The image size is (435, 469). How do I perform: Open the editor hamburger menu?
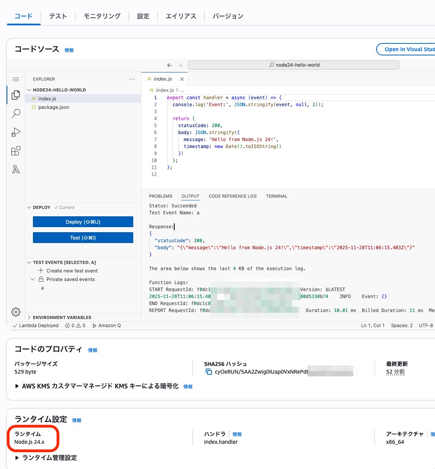(15, 79)
